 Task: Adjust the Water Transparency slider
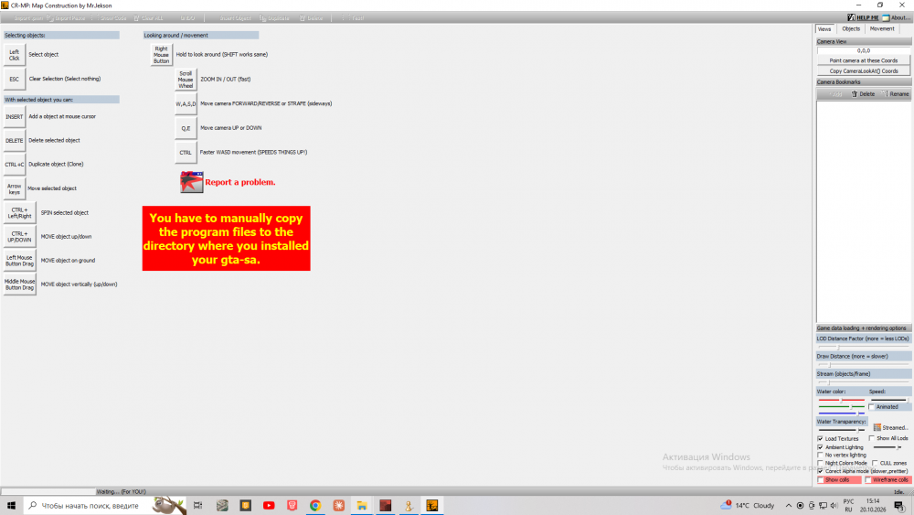click(x=842, y=430)
